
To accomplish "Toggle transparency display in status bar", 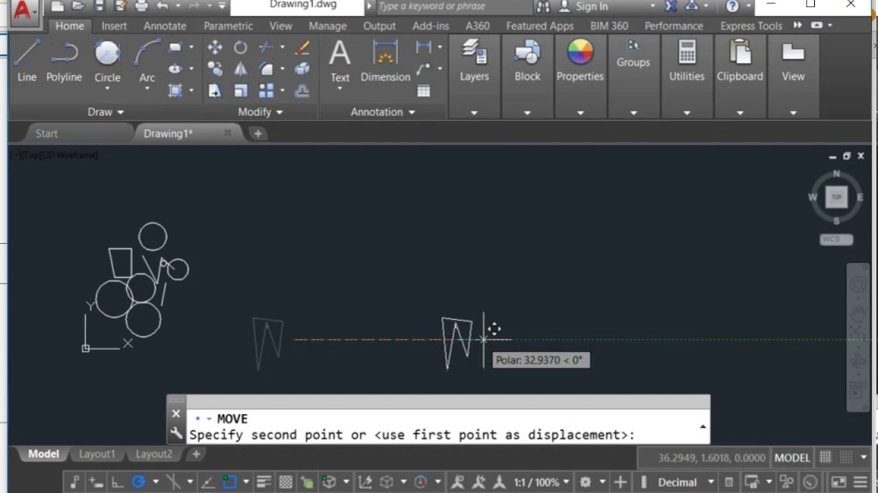I will [x=285, y=482].
